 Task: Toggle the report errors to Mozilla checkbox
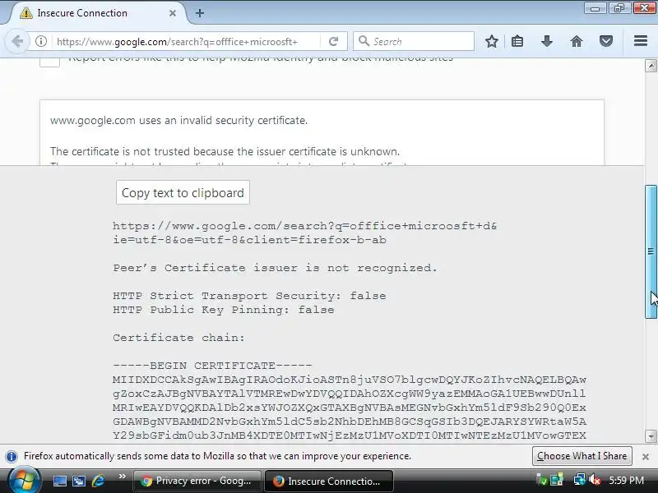49,61
